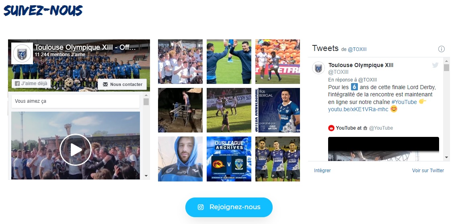Open the youtu.be/xKE1VRa-mhc link

click(x=358, y=110)
